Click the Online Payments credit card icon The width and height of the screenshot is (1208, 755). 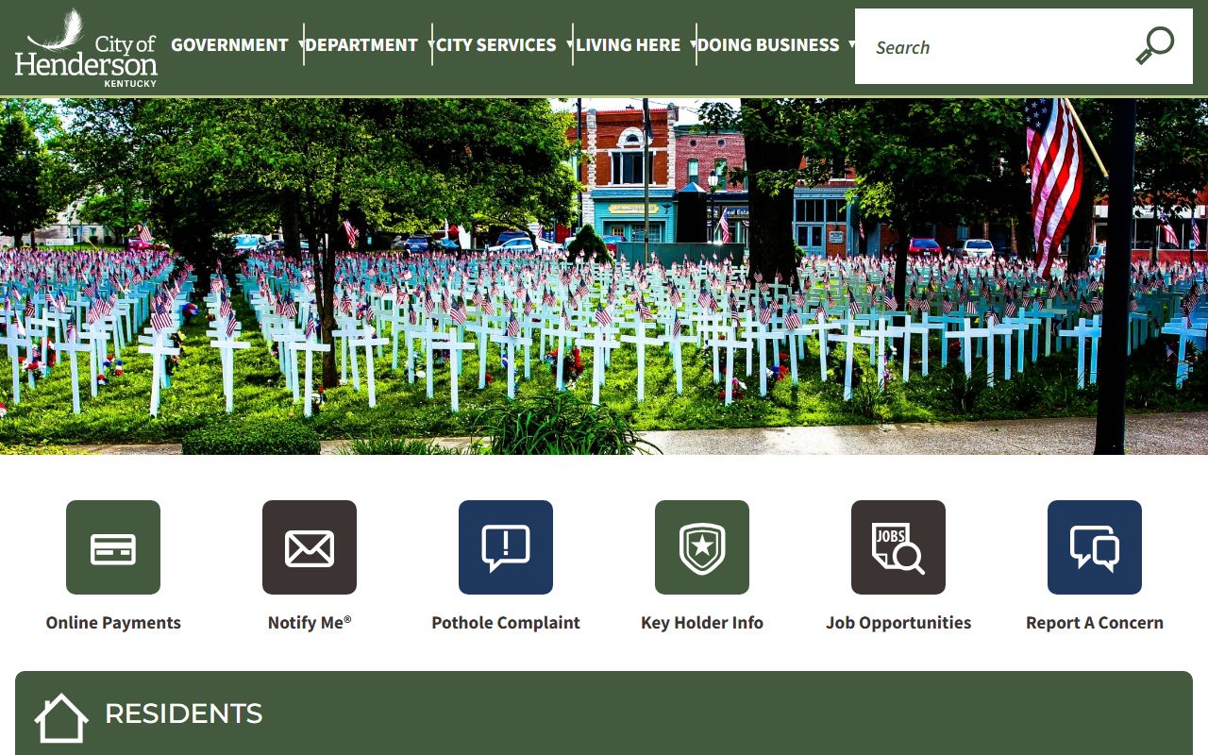pyautogui.click(x=113, y=547)
